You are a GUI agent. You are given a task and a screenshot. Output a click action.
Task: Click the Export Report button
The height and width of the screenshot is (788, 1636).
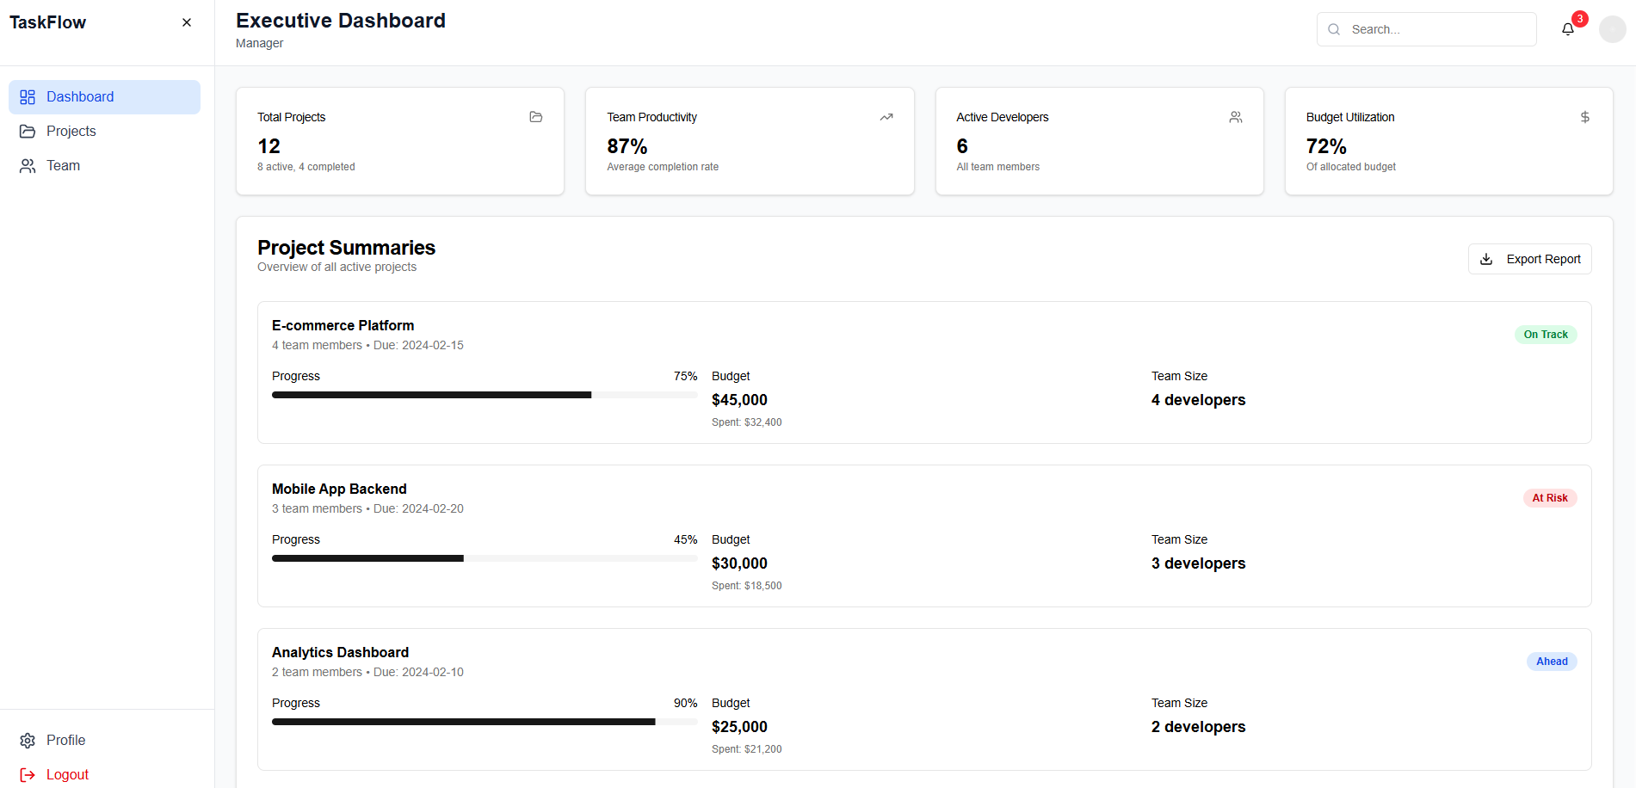coord(1530,259)
